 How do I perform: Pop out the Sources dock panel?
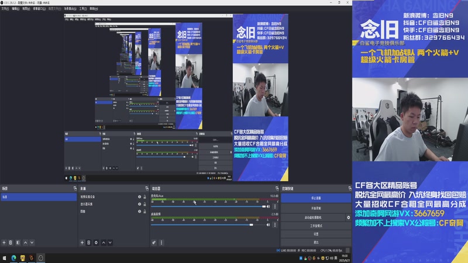pos(147,188)
